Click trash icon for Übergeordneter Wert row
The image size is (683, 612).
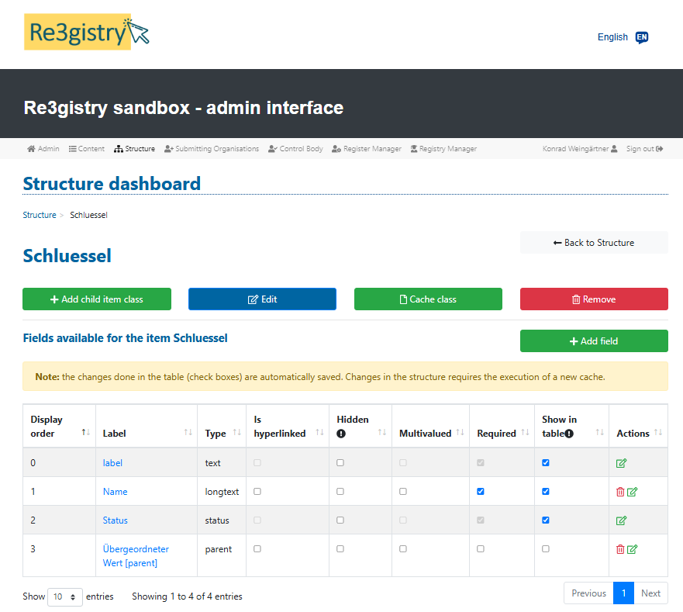coord(619,549)
